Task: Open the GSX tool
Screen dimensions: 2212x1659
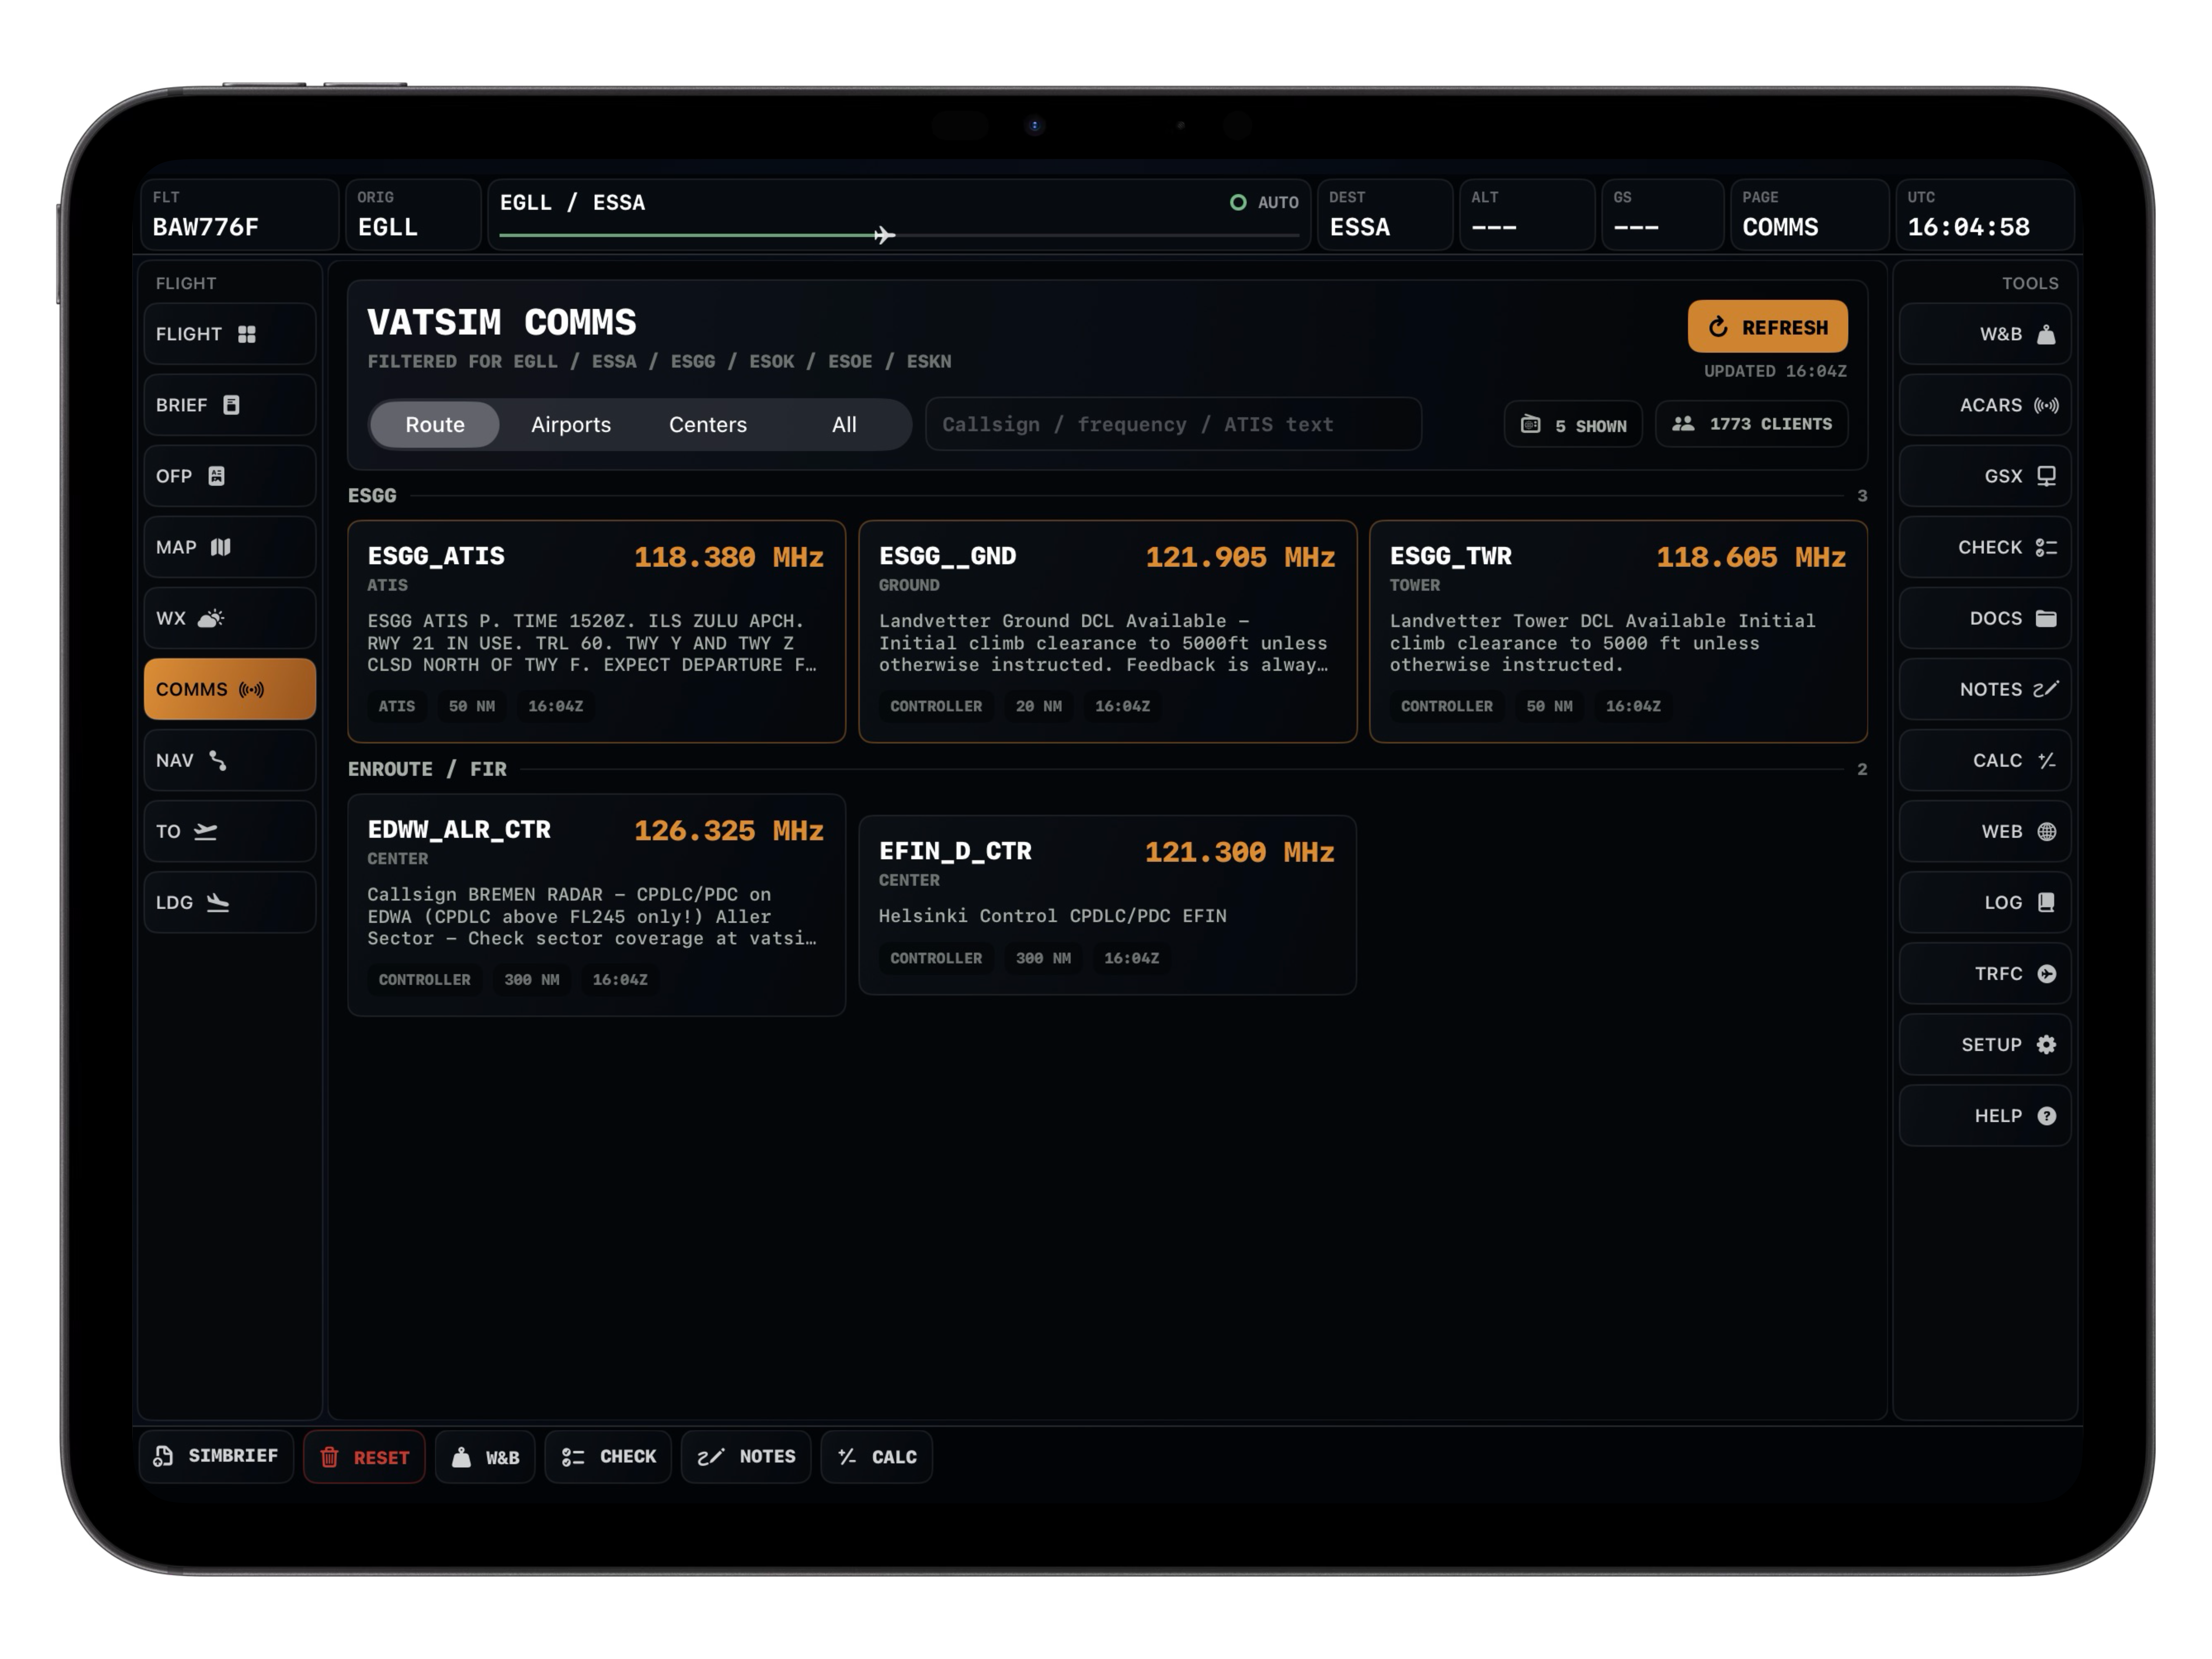Action: pos(1985,476)
